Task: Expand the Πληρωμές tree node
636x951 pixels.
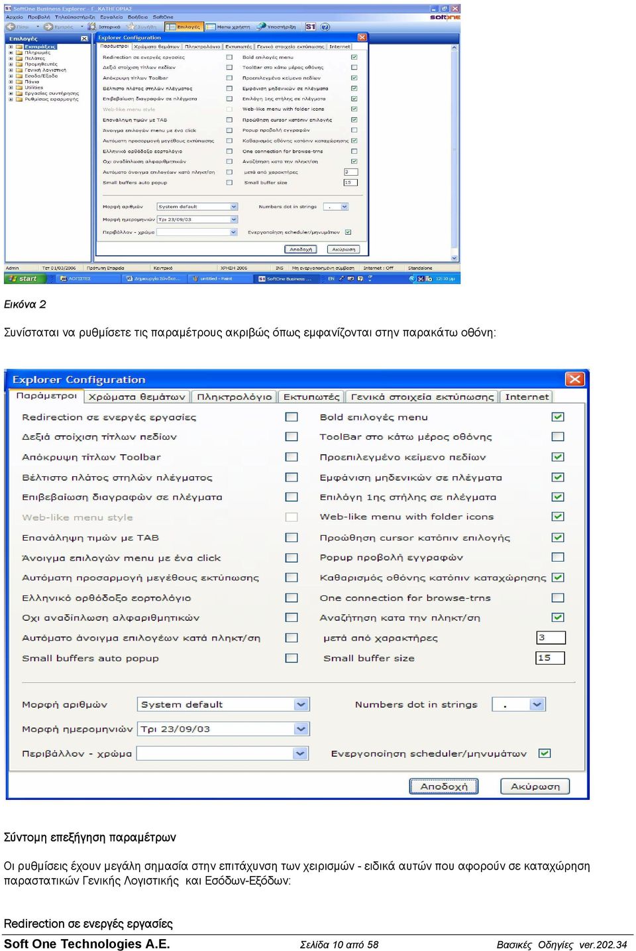Action: 11,52
